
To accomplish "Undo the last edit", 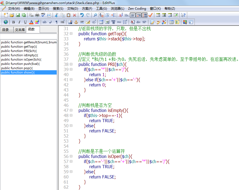I will (x=82, y=15).
